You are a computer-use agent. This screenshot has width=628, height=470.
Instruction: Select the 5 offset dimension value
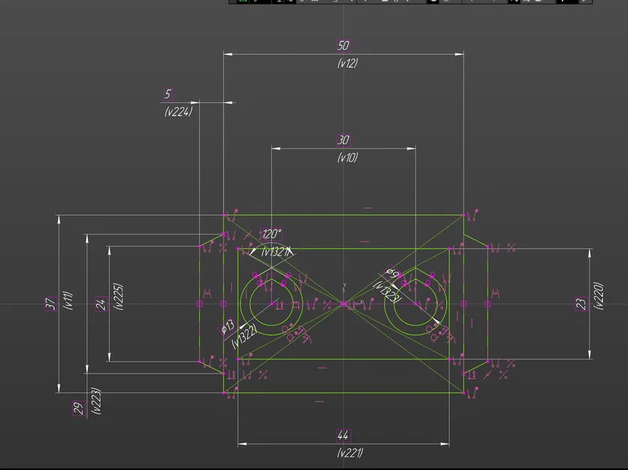(168, 94)
